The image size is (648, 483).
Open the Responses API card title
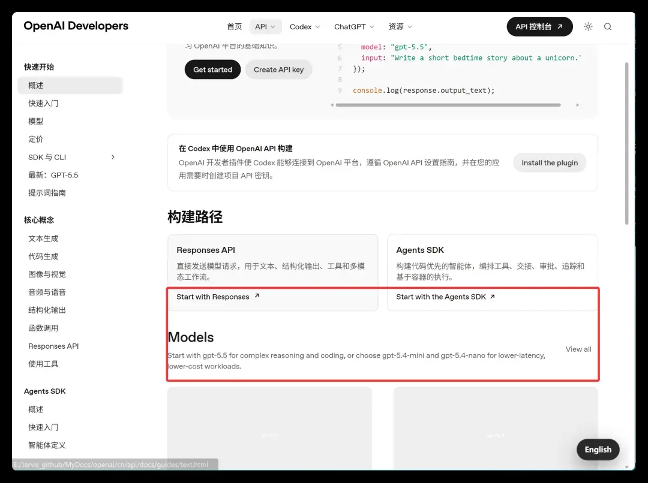205,250
